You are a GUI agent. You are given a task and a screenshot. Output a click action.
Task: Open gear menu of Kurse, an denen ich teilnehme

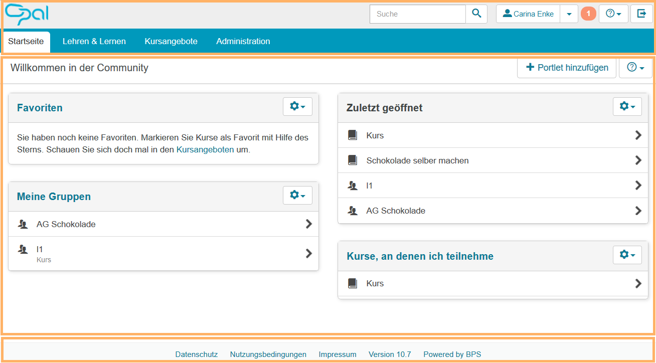[x=627, y=255]
